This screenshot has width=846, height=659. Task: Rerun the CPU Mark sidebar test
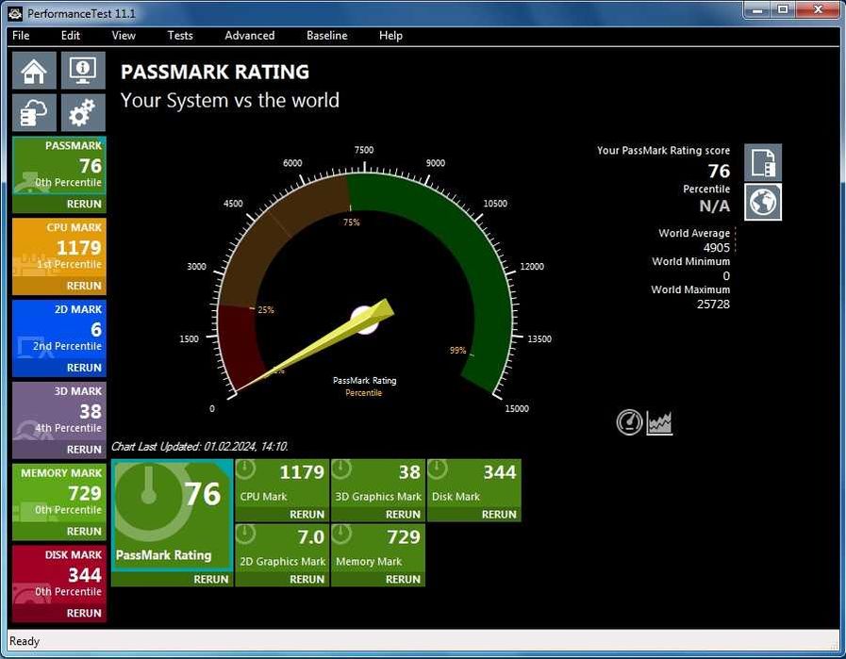84,286
